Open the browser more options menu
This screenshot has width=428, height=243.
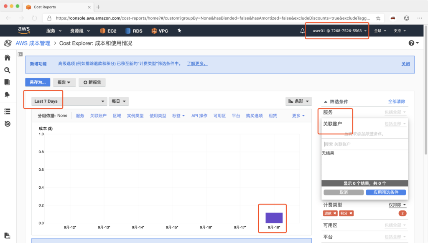pyautogui.click(x=420, y=18)
